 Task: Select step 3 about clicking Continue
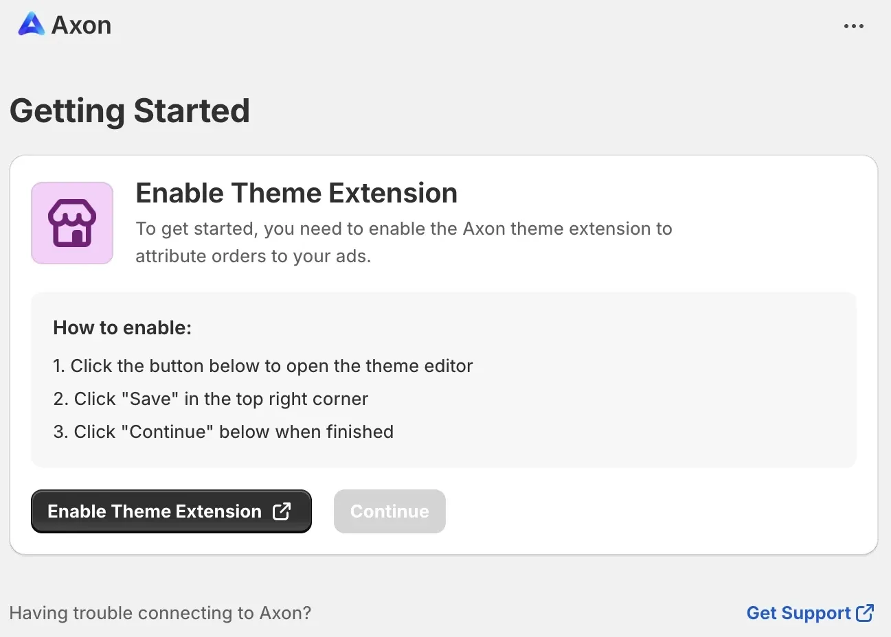pos(223,431)
